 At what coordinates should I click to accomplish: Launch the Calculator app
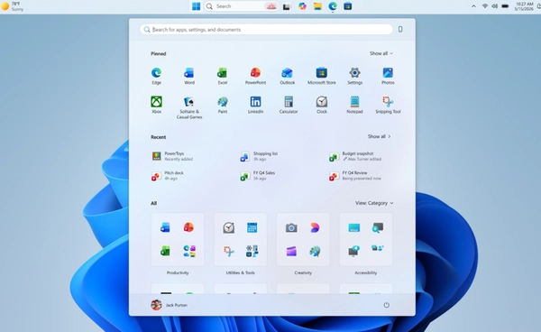289,105
